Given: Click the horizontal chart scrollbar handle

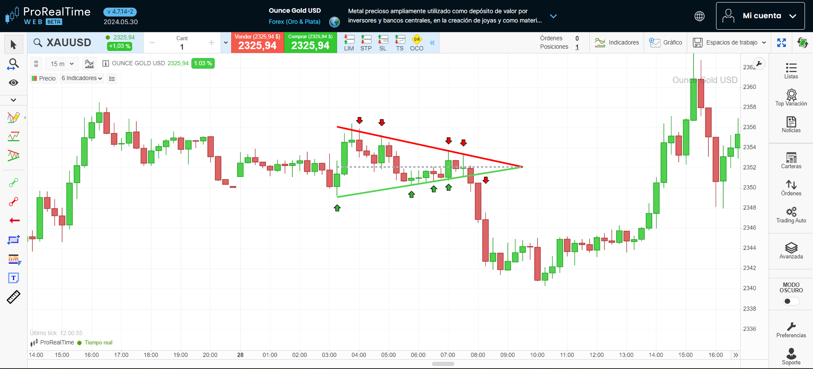Looking at the screenshot, I should [x=443, y=364].
